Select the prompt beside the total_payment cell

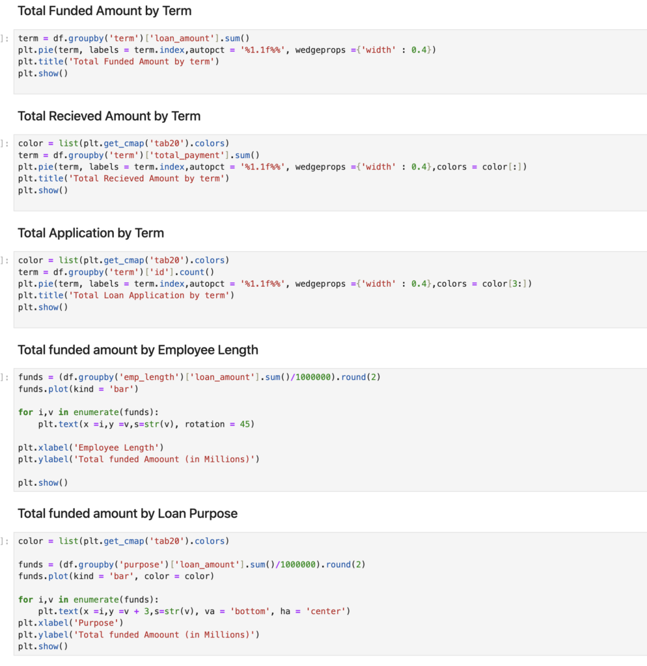tap(5, 143)
